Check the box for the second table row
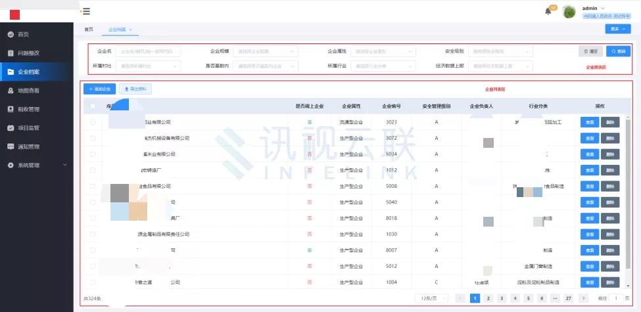 click(x=93, y=138)
